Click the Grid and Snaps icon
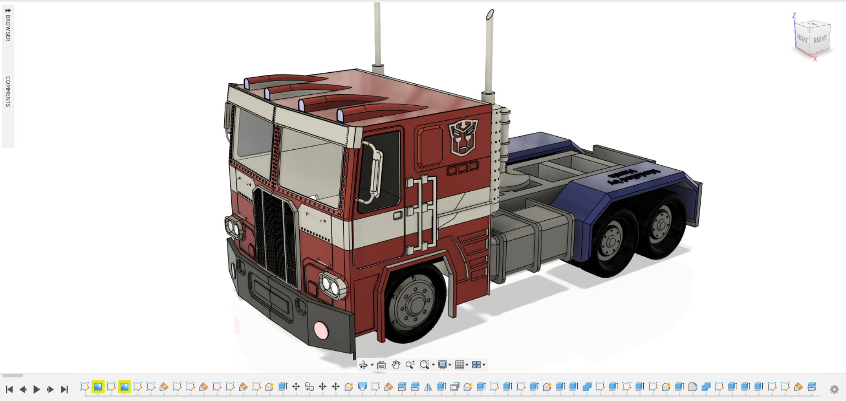 point(460,365)
